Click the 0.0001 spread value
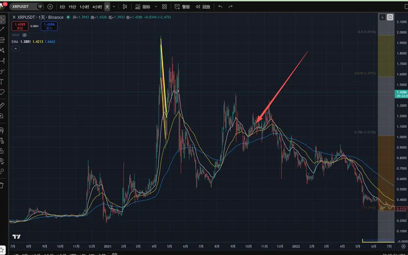The width and height of the screenshot is (408, 255). (x=34, y=26)
